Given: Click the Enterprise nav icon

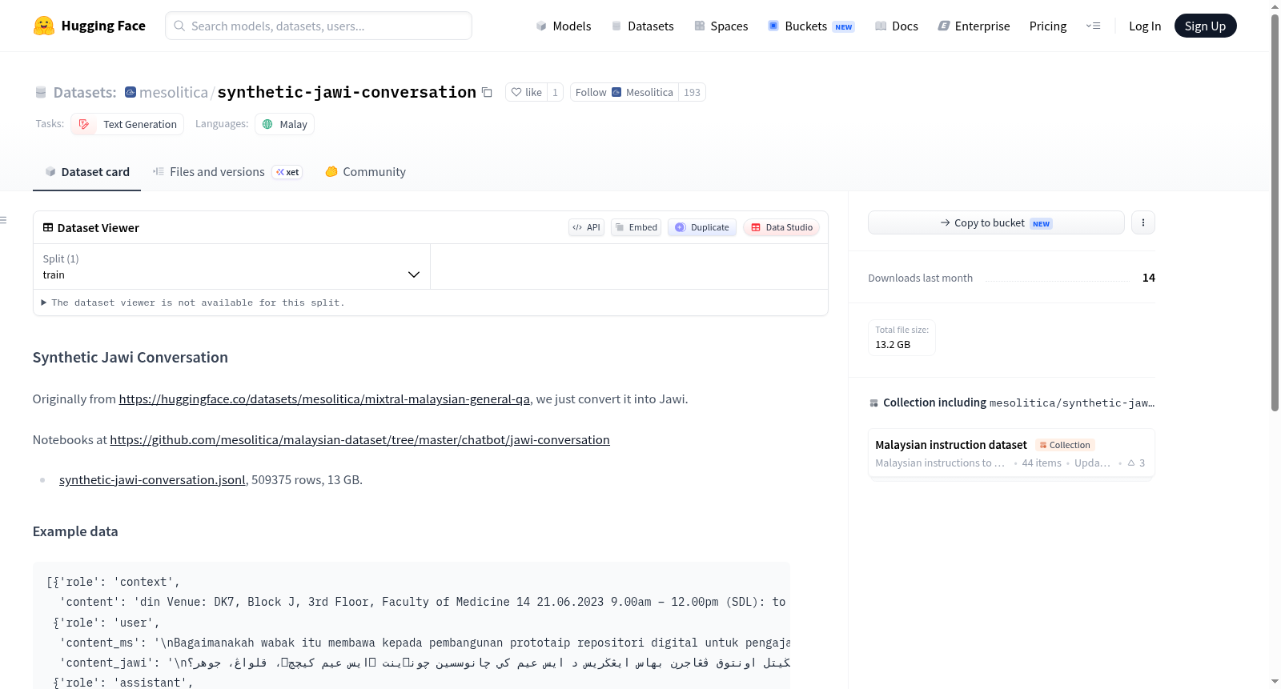Looking at the screenshot, I should click(x=944, y=26).
